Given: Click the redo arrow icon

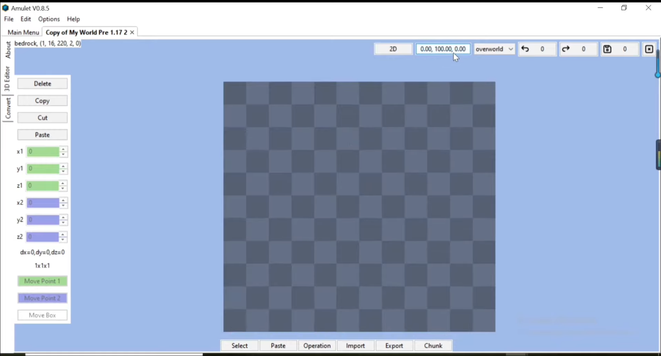Looking at the screenshot, I should [x=565, y=49].
